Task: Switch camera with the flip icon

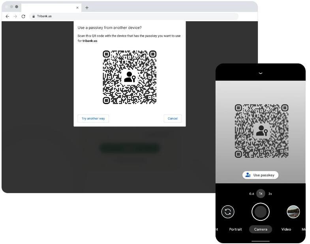Action: tap(228, 212)
